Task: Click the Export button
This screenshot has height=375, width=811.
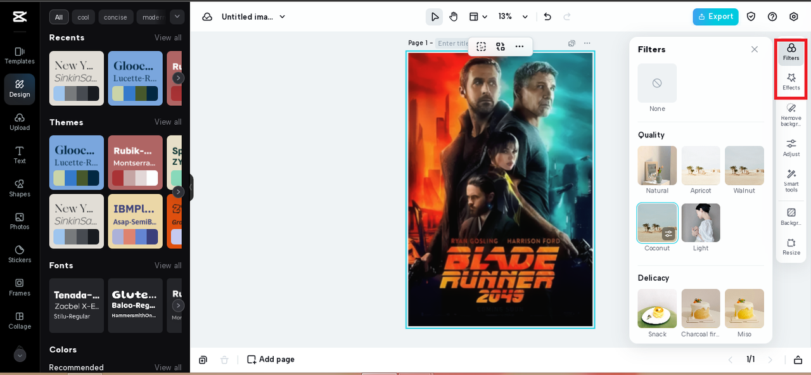Action: click(x=715, y=16)
